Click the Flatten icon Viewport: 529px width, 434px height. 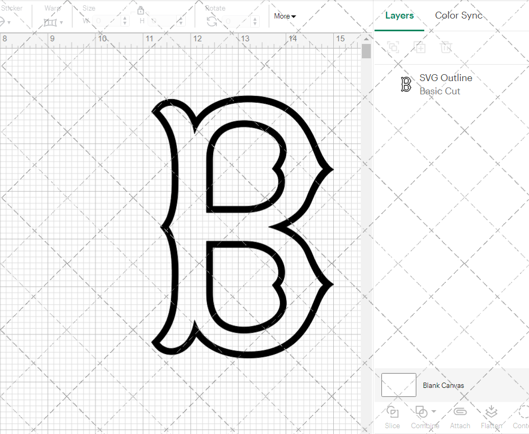click(x=491, y=412)
